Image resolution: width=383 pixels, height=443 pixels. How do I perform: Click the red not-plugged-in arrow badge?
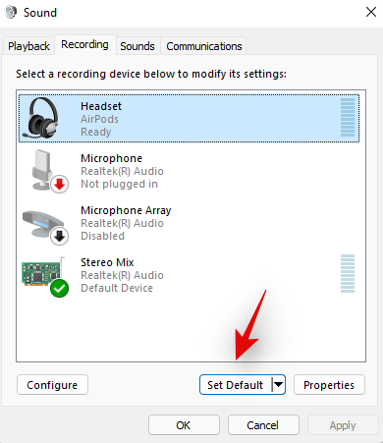59,185
